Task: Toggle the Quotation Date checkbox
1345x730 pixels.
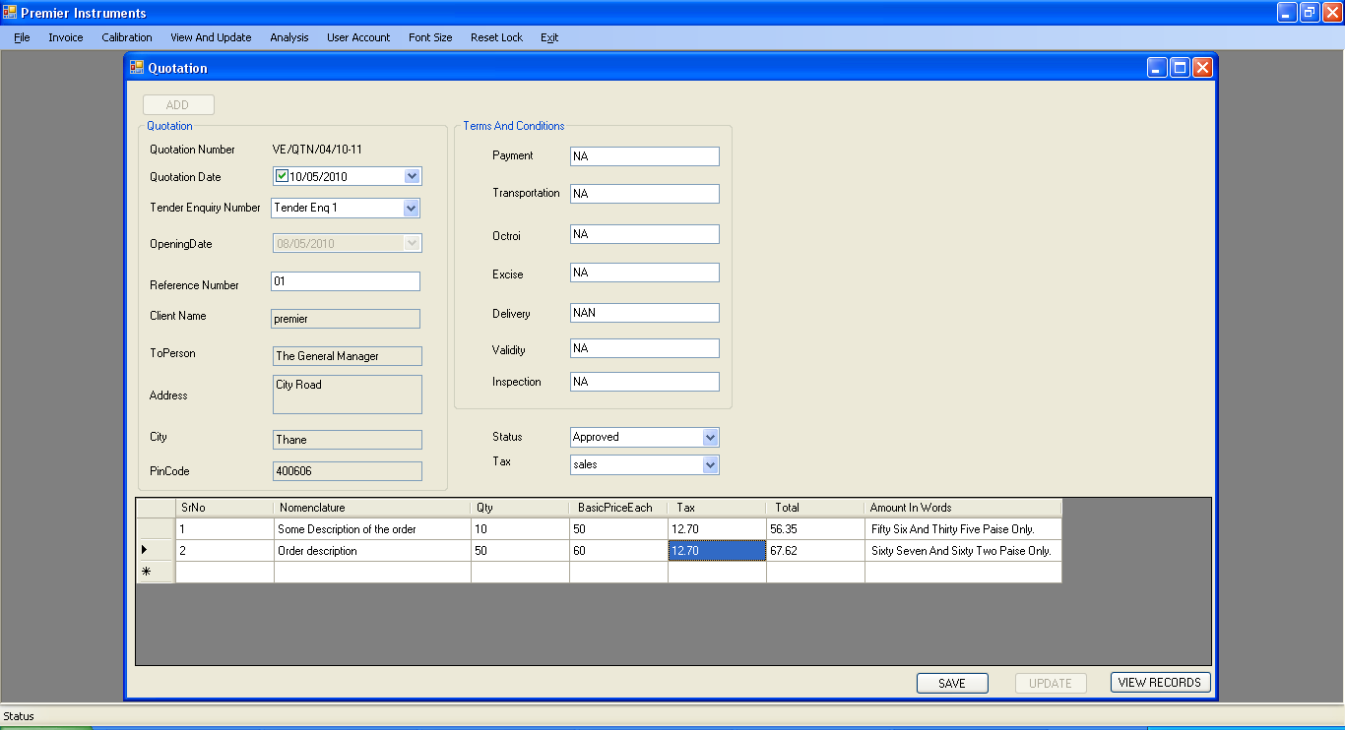Action: (x=282, y=176)
